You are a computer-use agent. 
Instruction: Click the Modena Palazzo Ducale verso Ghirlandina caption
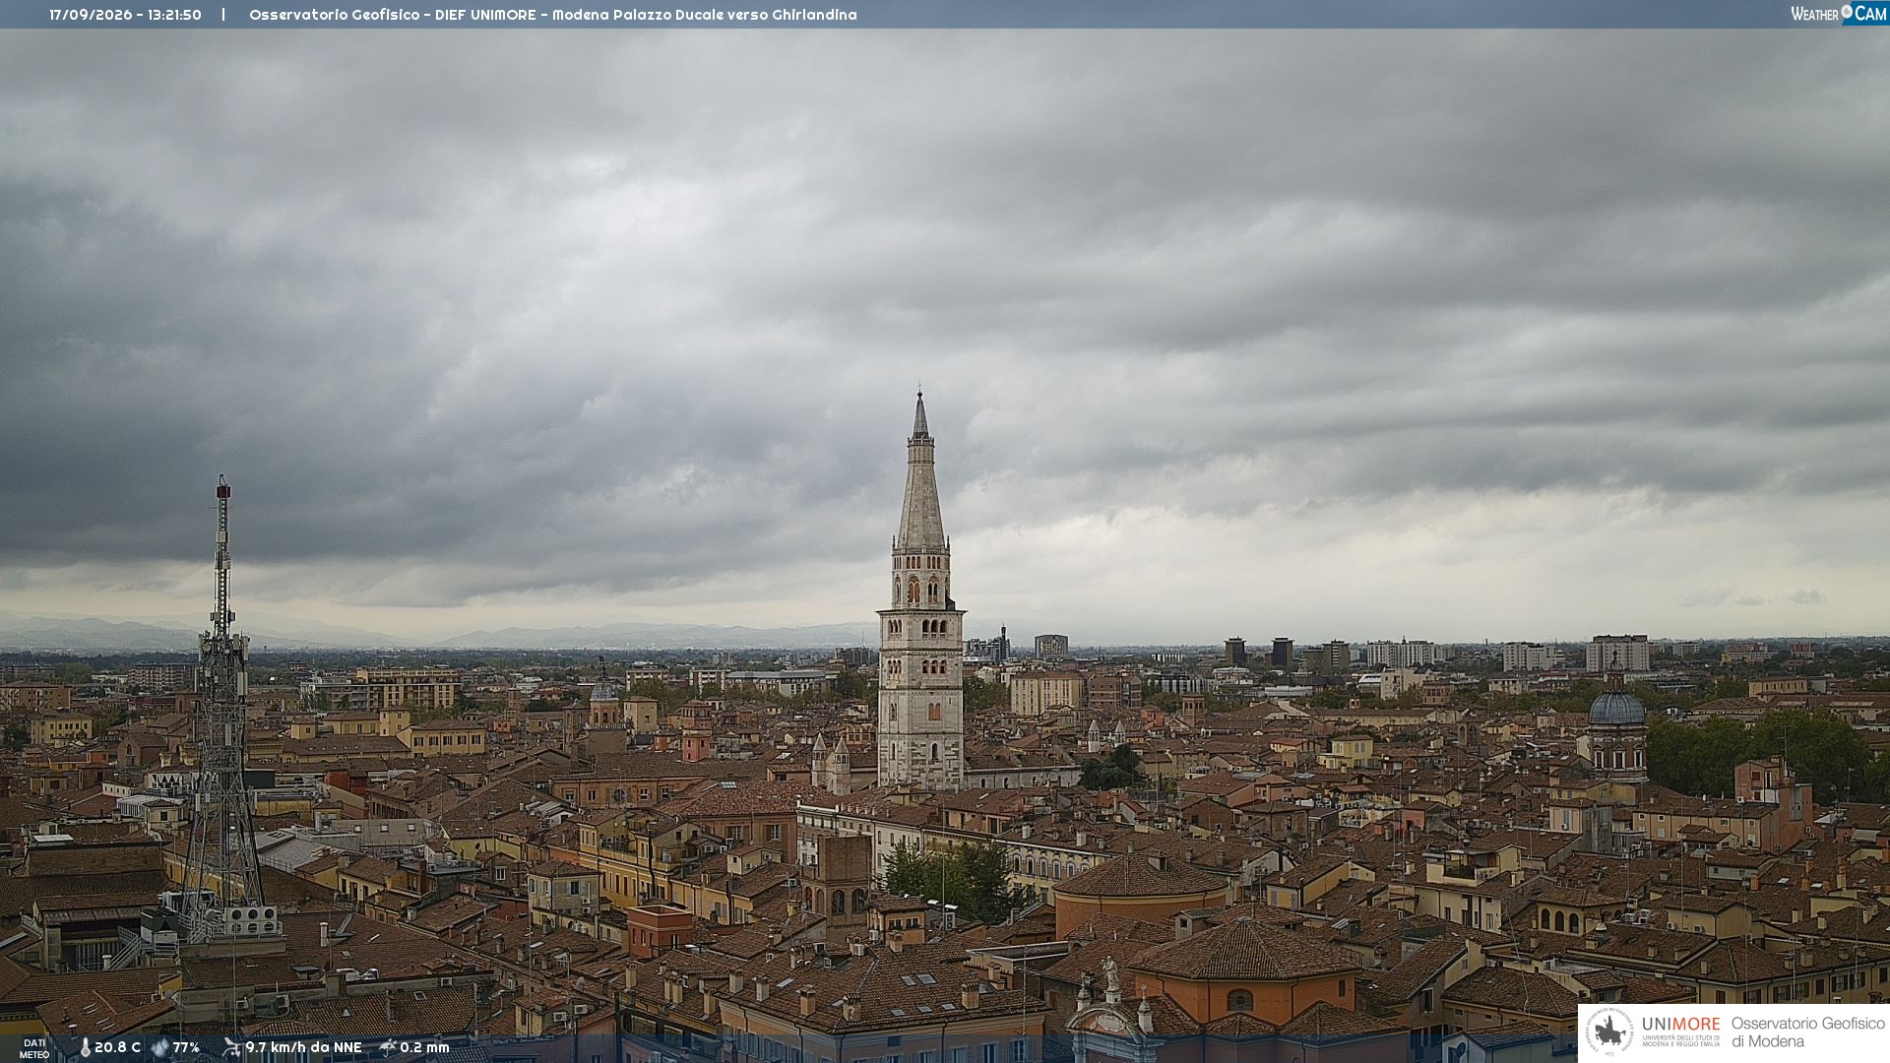[x=704, y=15]
